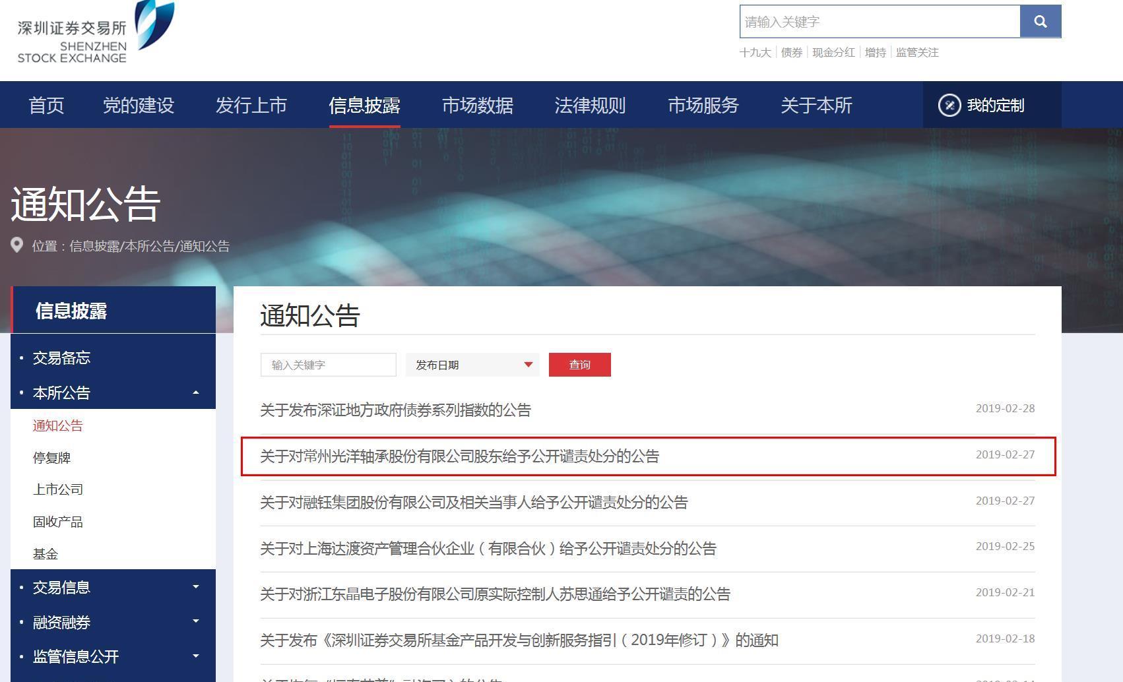1123x682 pixels.
Task: Focus the 请输入关键字 search field
Action: 880,22
